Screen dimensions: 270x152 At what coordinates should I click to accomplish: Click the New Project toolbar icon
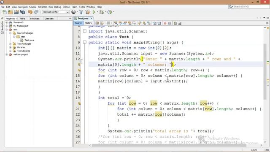point(11,12)
